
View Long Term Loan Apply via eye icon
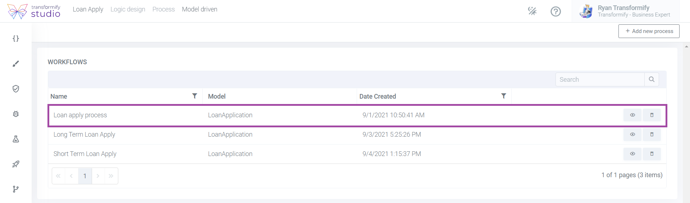[632, 134]
